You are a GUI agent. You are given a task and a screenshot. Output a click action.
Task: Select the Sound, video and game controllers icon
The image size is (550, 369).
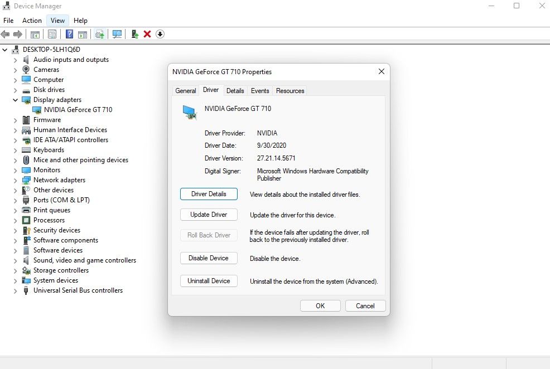click(26, 260)
